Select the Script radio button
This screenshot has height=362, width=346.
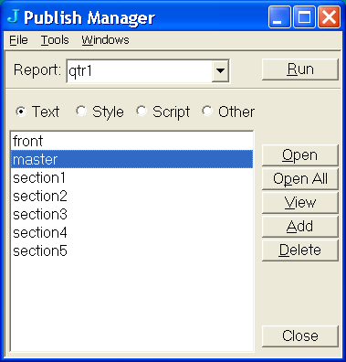pyautogui.click(x=142, y=111)
